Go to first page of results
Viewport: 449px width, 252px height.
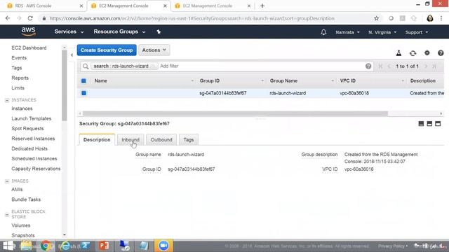[380, 66]
